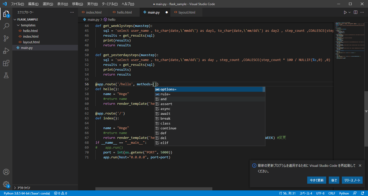Dismiss the update notification with X

[360, 166]
